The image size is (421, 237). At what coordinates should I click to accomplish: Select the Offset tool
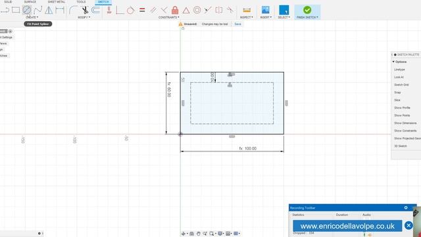[95, 11]
